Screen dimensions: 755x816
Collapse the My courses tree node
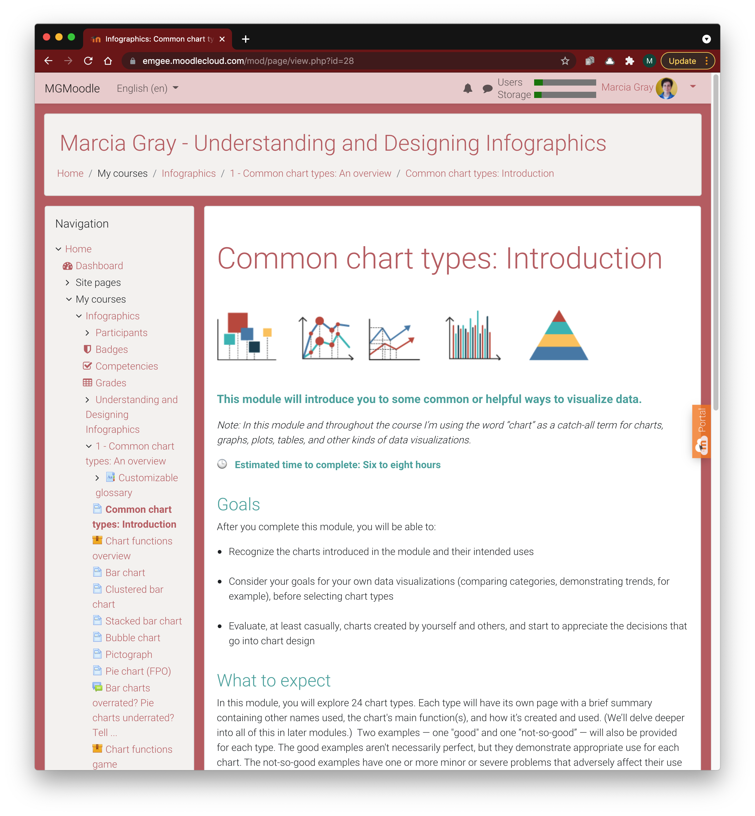(69, 299)
